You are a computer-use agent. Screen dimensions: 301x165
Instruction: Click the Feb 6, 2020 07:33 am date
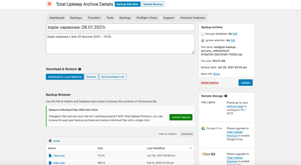coord(161,163)
